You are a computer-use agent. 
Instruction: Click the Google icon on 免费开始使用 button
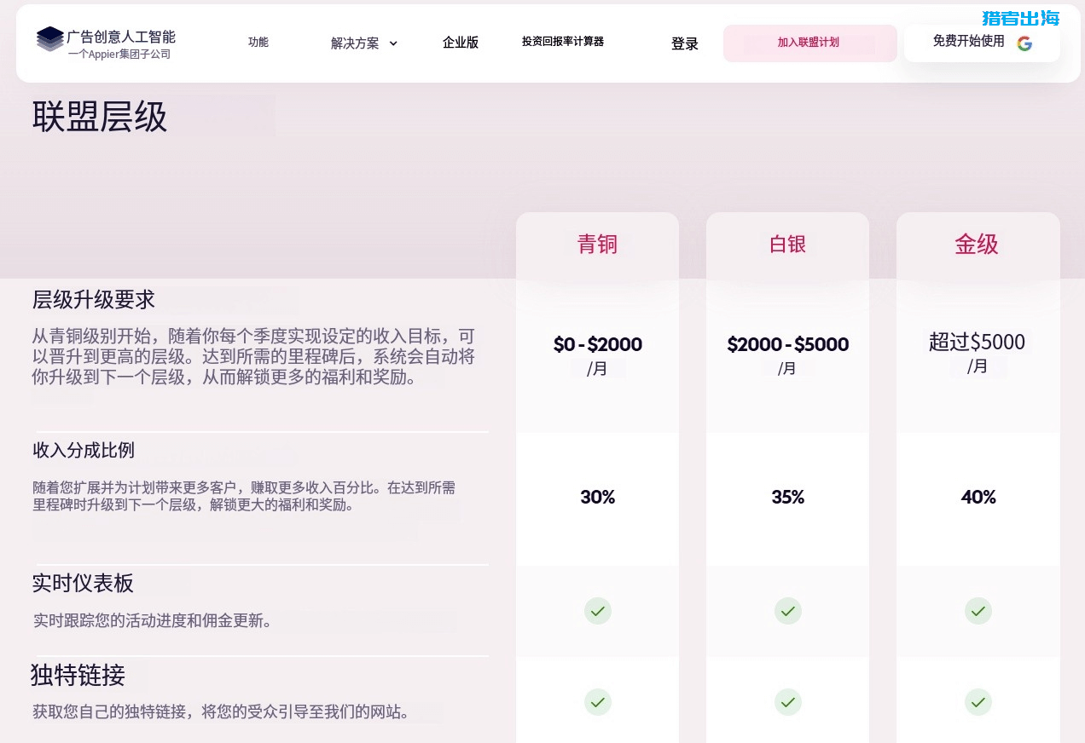1024,43
